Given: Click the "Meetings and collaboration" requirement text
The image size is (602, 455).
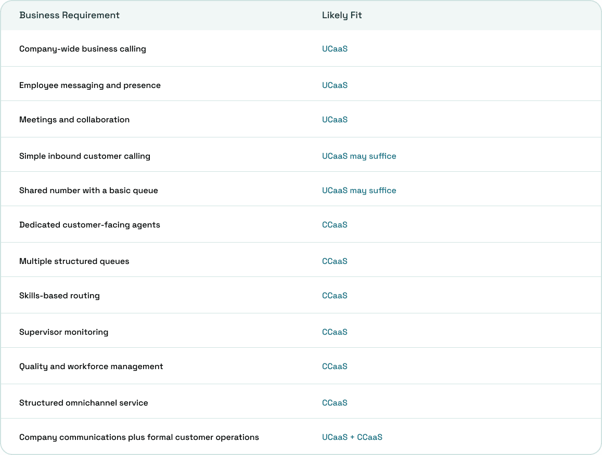Looking at the screenshot, I should pos(74,120).
